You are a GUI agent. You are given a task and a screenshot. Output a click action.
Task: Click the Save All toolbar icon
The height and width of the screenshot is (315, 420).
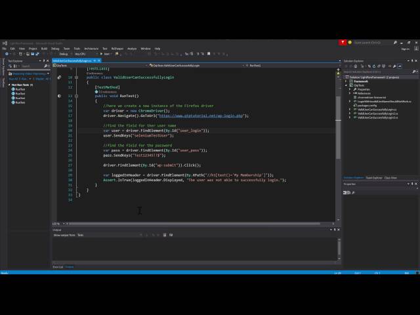pyautogui.click(x=37, y=54)
